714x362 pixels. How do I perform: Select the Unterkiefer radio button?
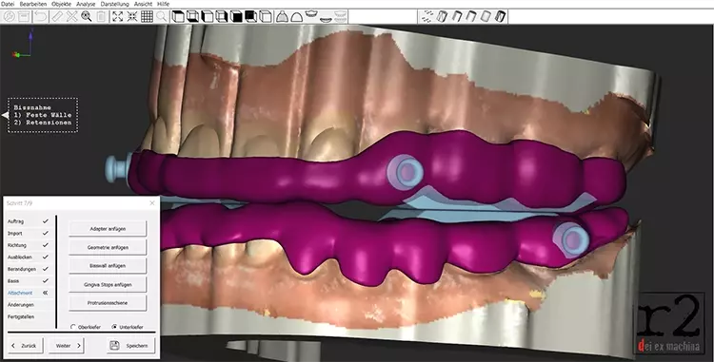(114, 327)
